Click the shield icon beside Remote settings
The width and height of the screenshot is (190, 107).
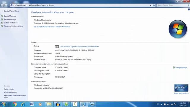point(2,19)
